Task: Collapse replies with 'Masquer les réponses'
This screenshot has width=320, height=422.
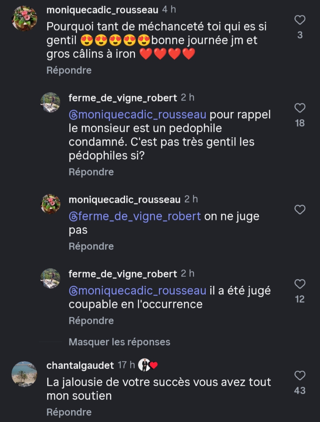Action: point(119,342)
